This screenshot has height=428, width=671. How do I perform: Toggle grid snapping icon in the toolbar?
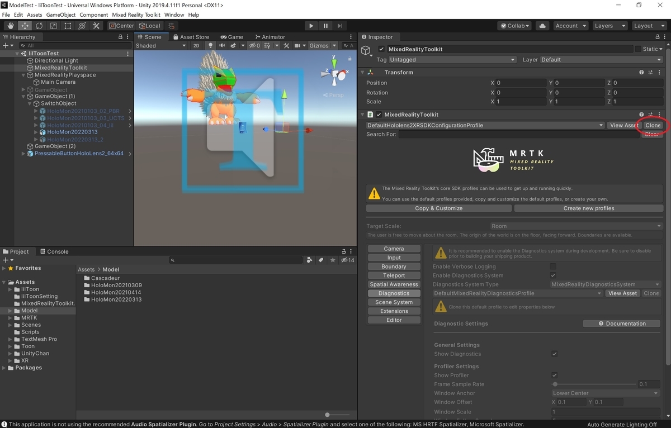tap(171, 26)
